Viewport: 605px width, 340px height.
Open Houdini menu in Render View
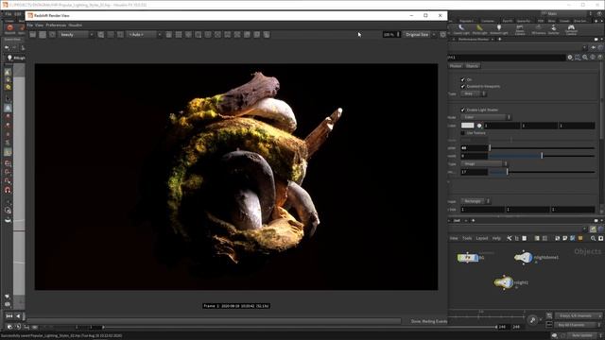point(76,25)
